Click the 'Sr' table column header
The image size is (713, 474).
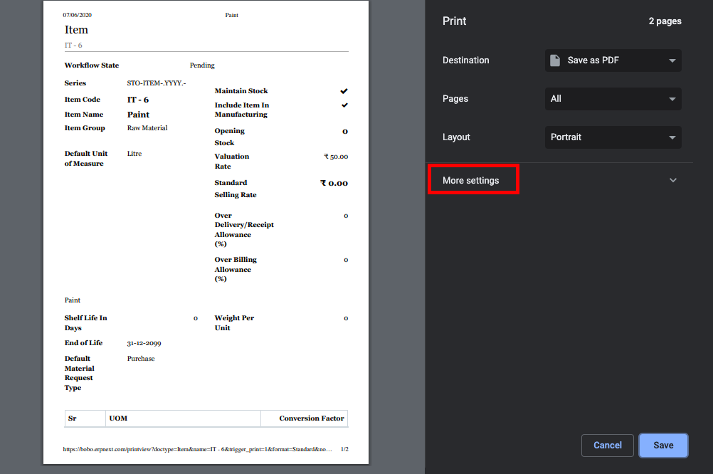pyautogui.click(x=73, y=418)
